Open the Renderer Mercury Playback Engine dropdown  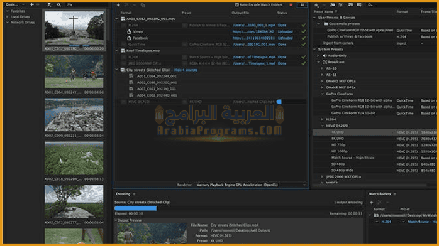(251, 185)
